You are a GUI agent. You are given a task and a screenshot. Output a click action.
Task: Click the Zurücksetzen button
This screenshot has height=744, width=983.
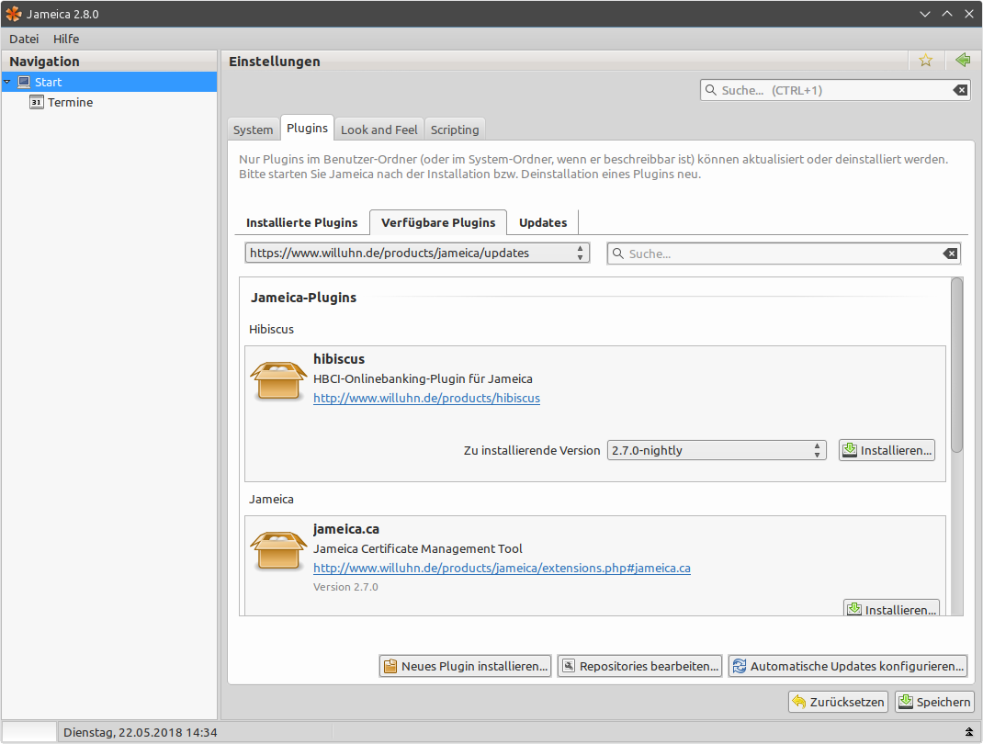(x=838, y=702)
